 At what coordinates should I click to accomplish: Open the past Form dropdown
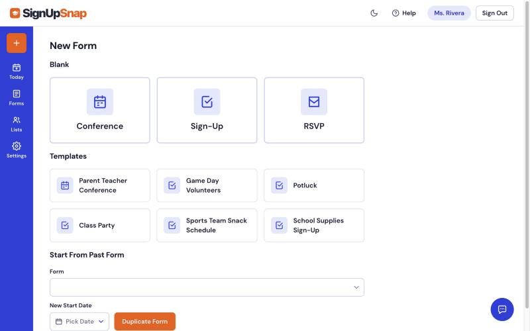click(x=207, y=287)
